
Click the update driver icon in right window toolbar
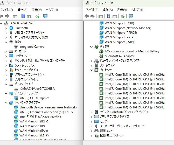[123, 16]
